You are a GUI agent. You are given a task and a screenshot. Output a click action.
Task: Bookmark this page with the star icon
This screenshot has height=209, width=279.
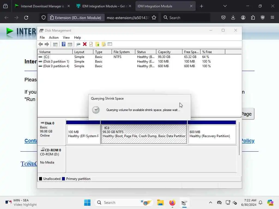point(154,18)
